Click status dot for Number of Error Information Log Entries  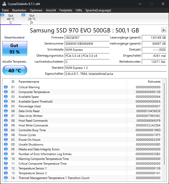pos(6,154)
